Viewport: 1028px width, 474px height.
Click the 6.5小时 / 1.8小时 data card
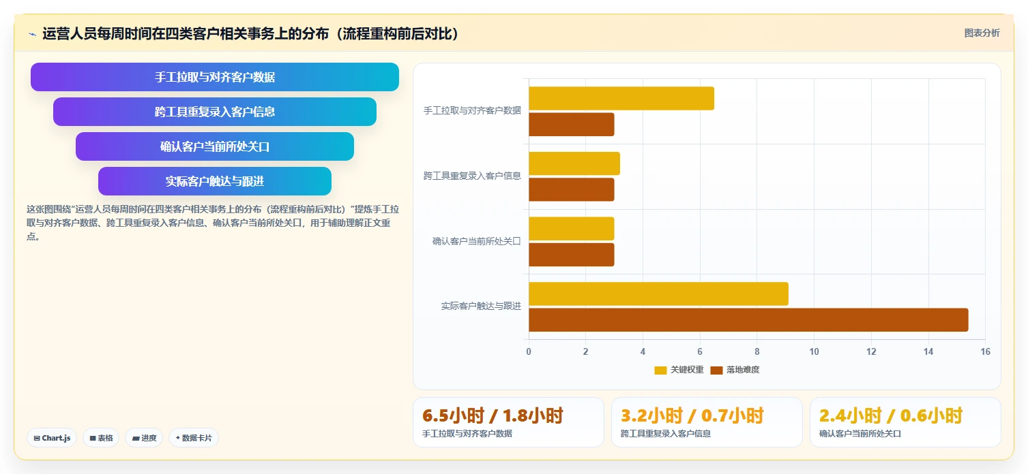pos(508,422)
